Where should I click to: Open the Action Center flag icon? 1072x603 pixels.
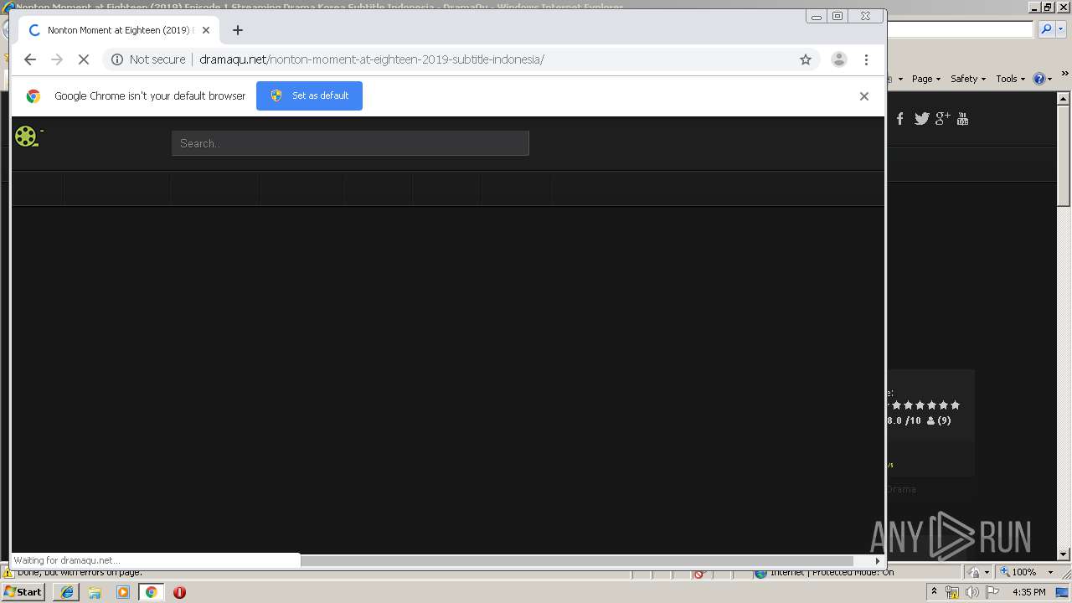992,592
